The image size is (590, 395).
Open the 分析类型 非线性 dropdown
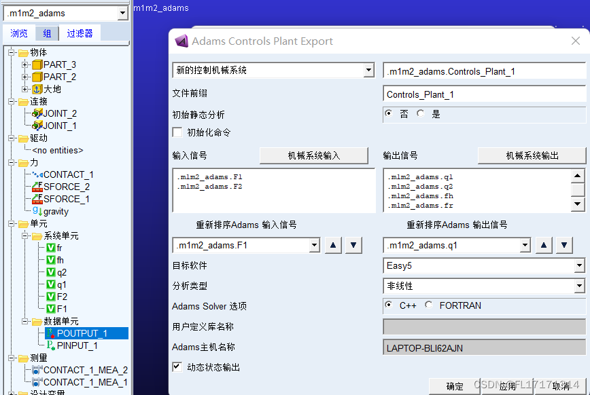pyautogui.click(x=579, y=286)
